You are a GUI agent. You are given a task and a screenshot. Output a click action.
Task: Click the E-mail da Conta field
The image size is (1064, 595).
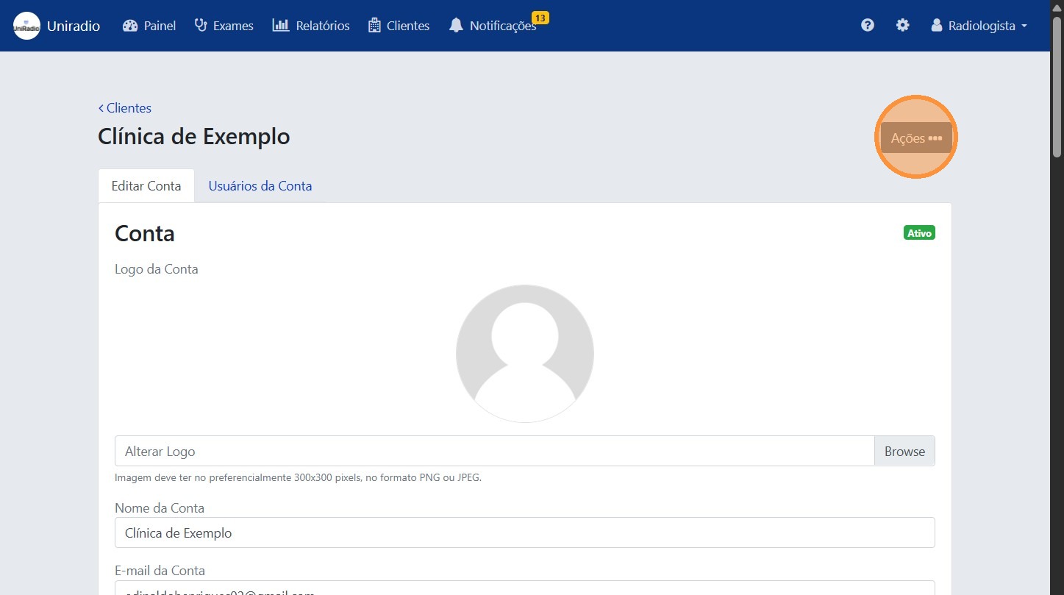point(524,588)
